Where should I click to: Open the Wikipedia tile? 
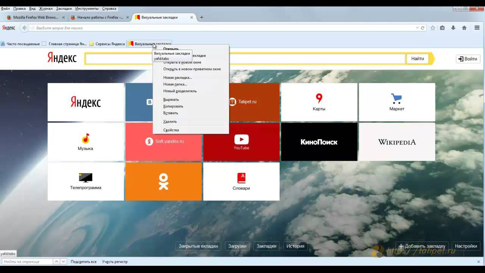click(x=397, y=142)
